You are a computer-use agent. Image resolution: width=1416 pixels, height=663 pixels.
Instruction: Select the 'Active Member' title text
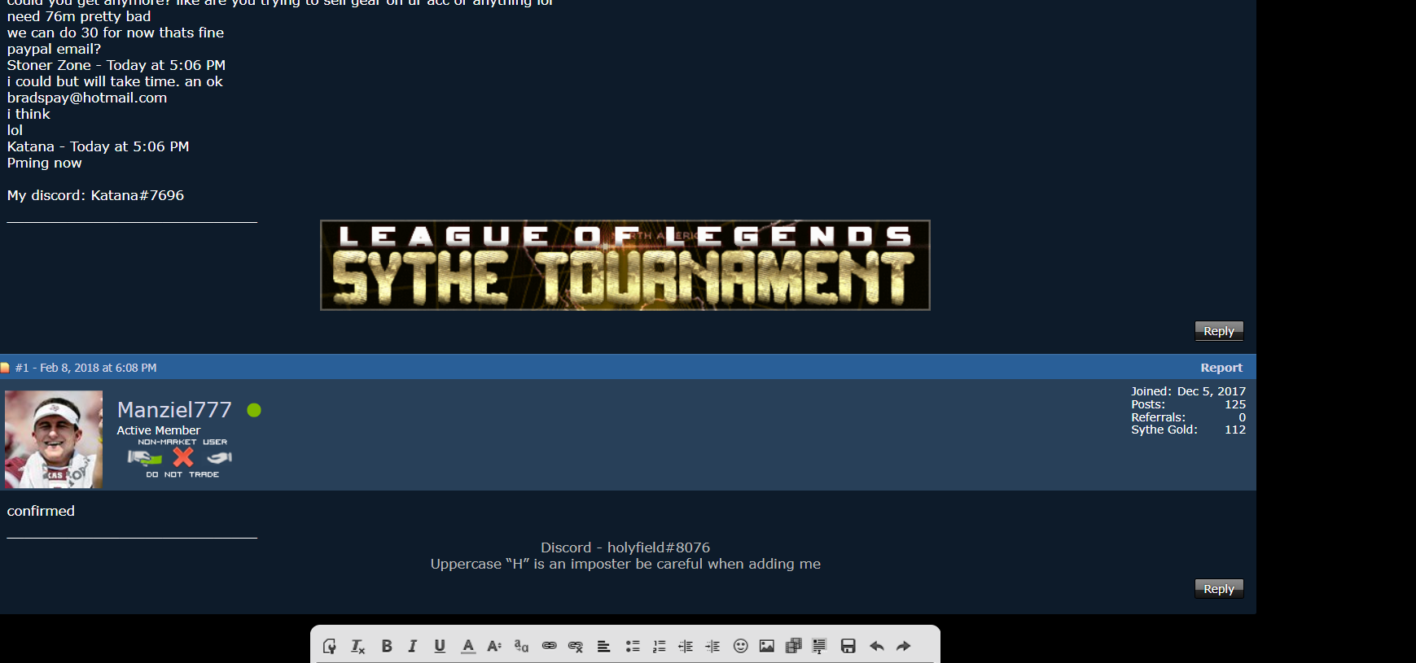tap(158, 430)
